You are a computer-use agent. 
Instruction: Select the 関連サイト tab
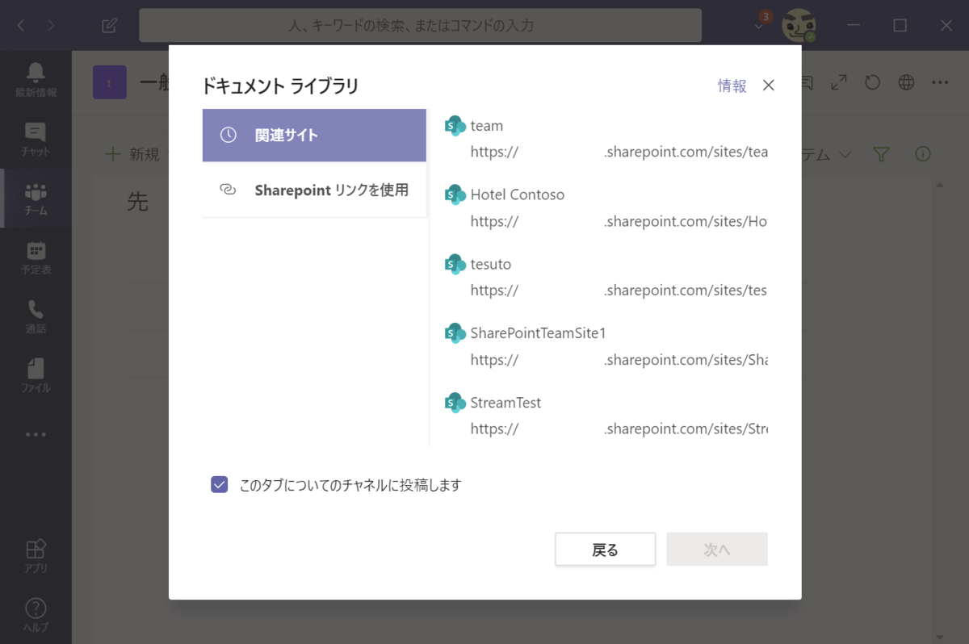pos(314,136)
